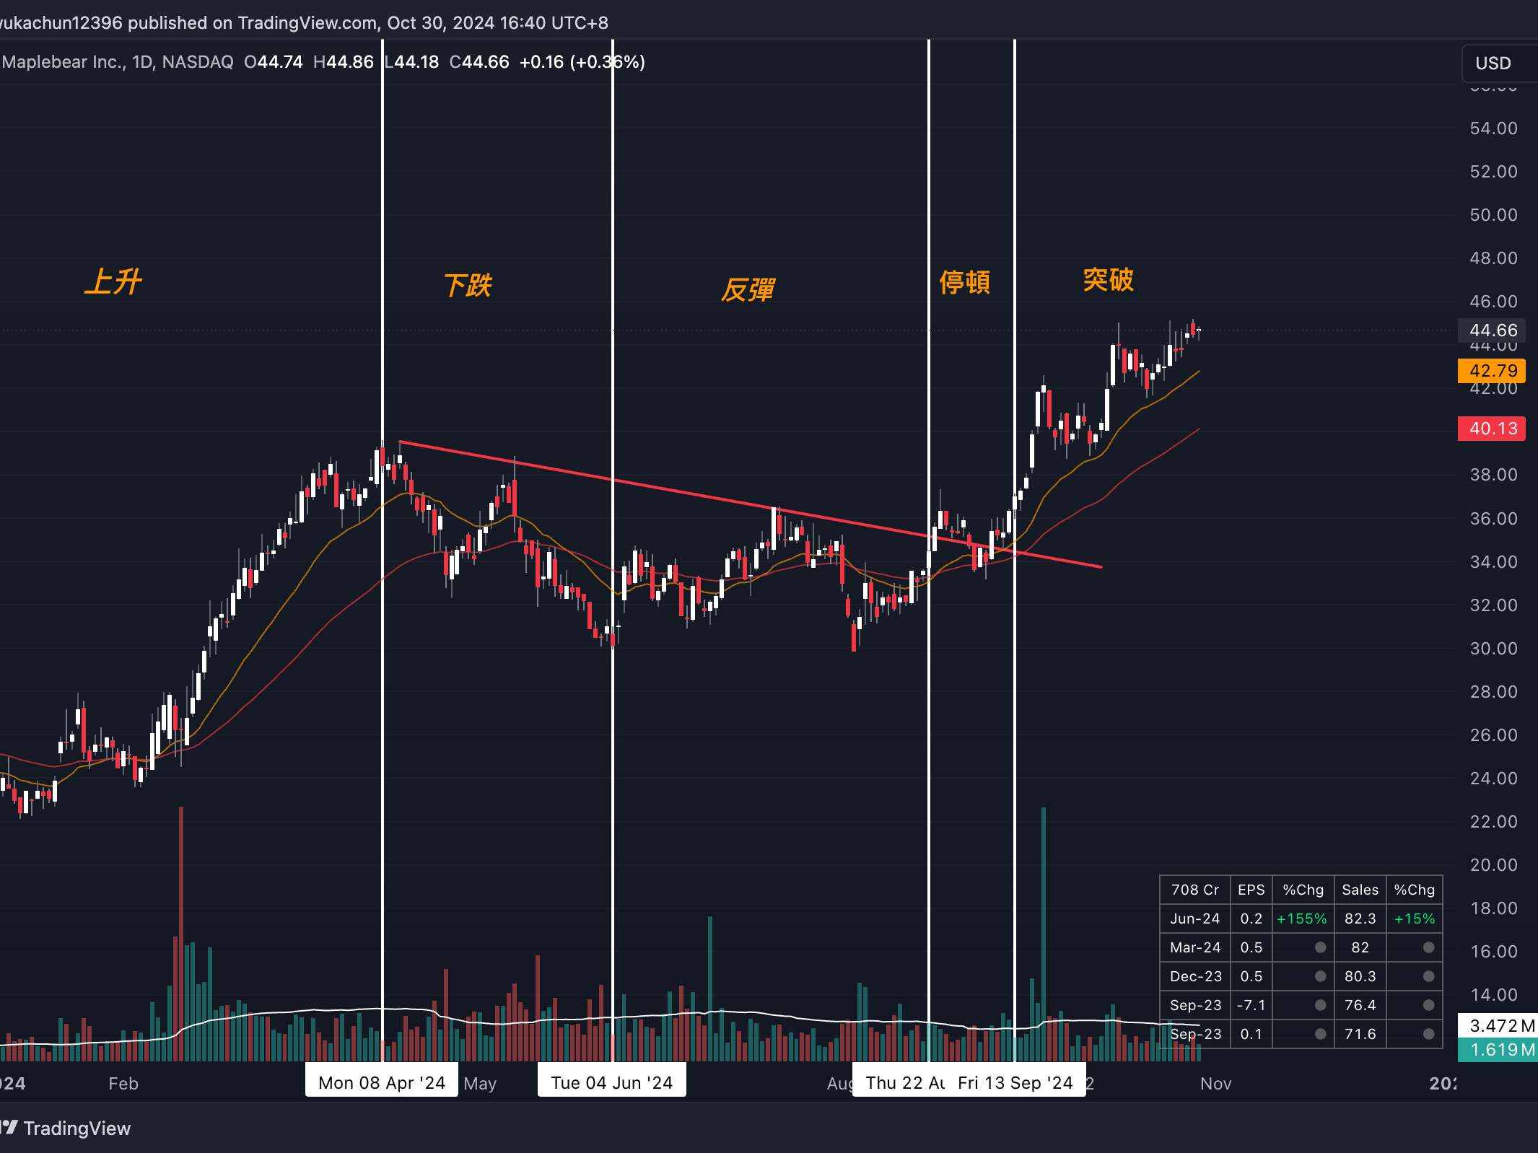
Task: Click the 708 Cr header cell
Action: 1194,890
